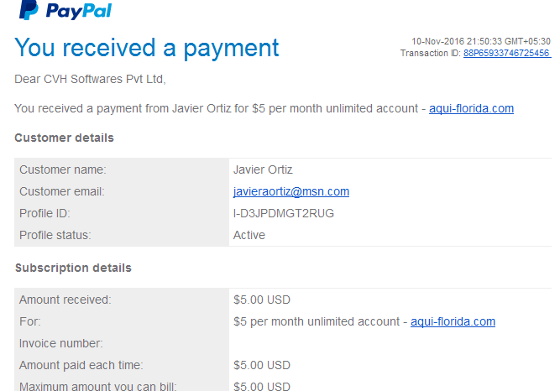Click the PayPal wordmark text
560x391 pixels.
(79, 12)
